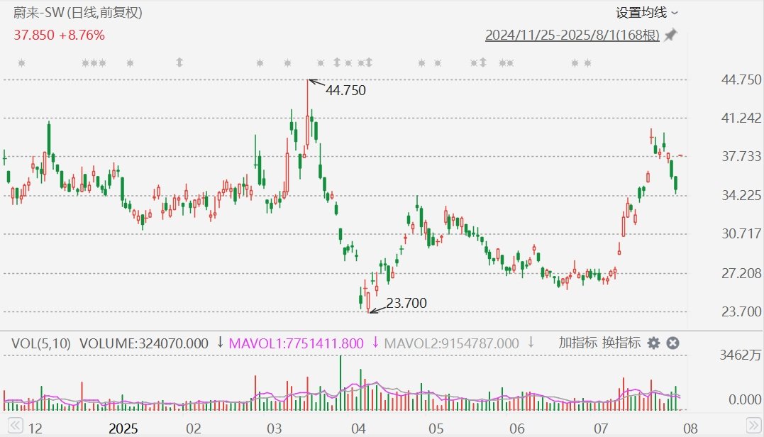Click the 37.733 price axis label
Image resolution: width=764 pixels, height=437 pixels.
(741, 156)
